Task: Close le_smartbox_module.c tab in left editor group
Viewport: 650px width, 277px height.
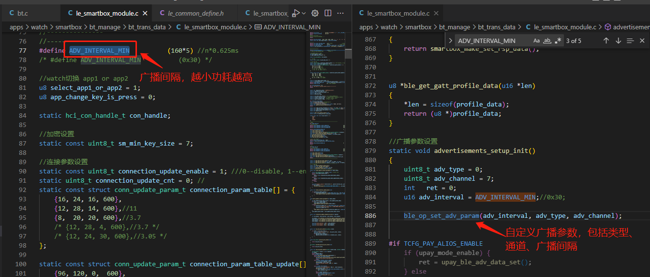Action: point(145,13)
